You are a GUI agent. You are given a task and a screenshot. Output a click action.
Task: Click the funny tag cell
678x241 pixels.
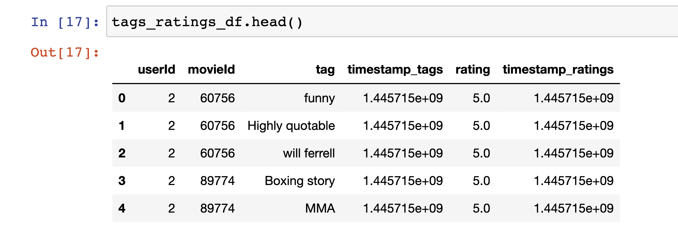[x=319, y=98]
